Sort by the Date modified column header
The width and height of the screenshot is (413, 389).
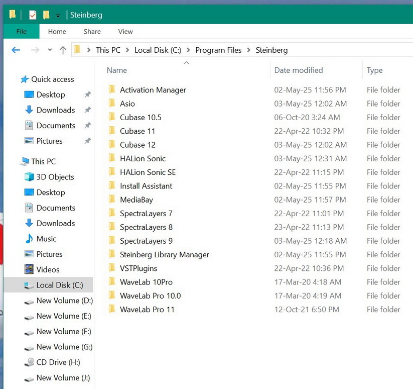tap(299, 70)
